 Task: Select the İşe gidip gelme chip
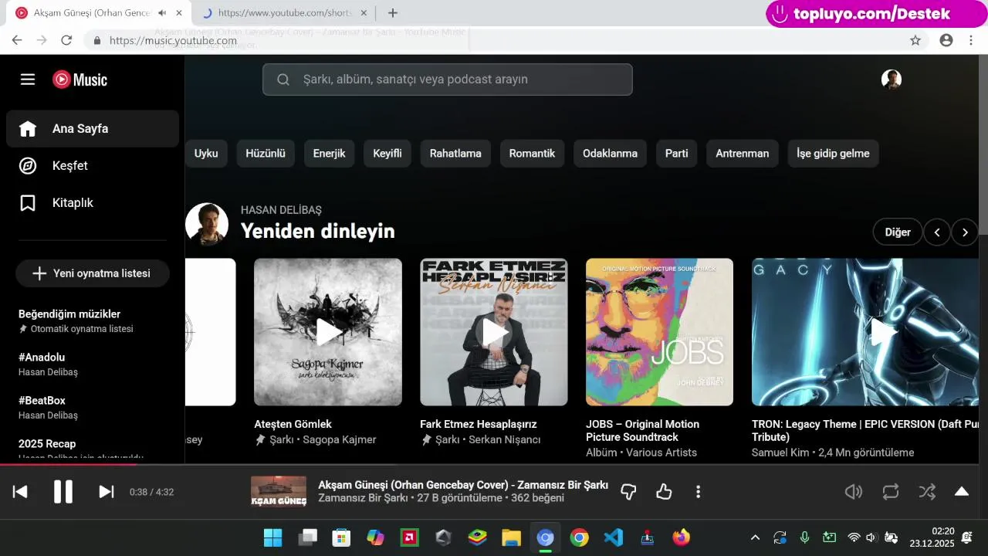coord(834,154)
